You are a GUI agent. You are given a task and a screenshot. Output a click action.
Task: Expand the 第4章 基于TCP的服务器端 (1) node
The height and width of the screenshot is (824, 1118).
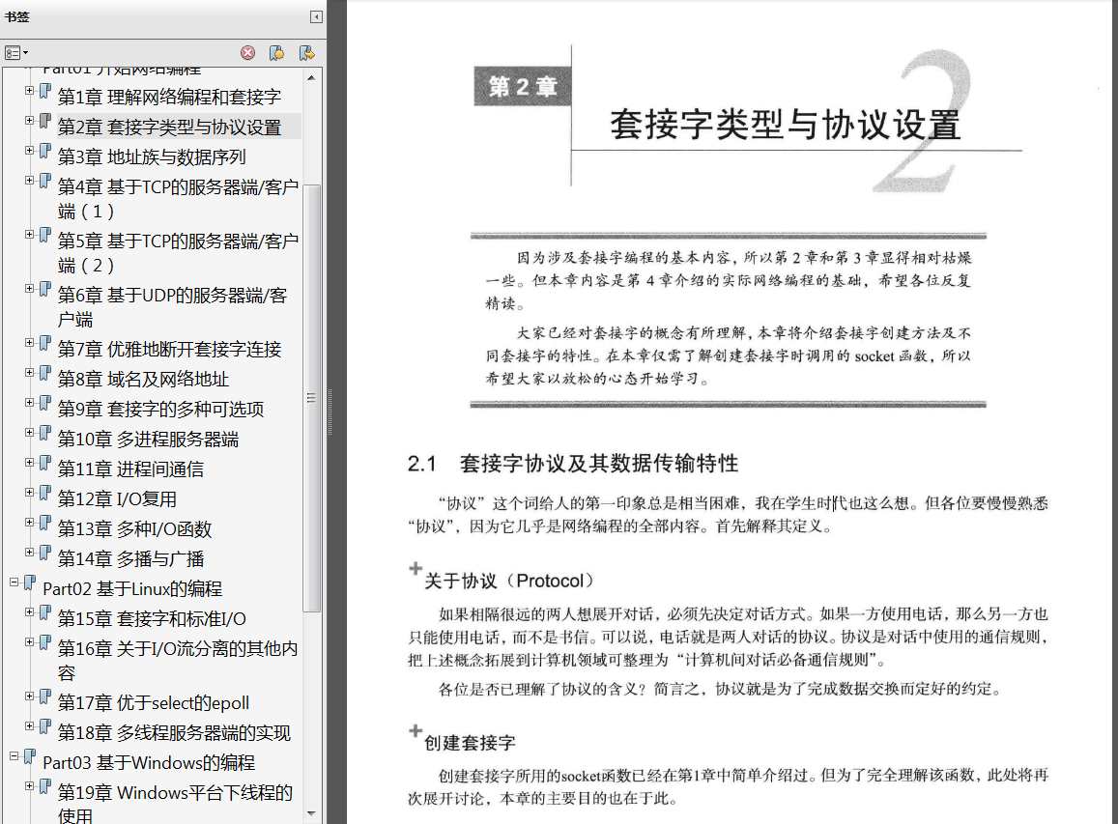(29, 181)
